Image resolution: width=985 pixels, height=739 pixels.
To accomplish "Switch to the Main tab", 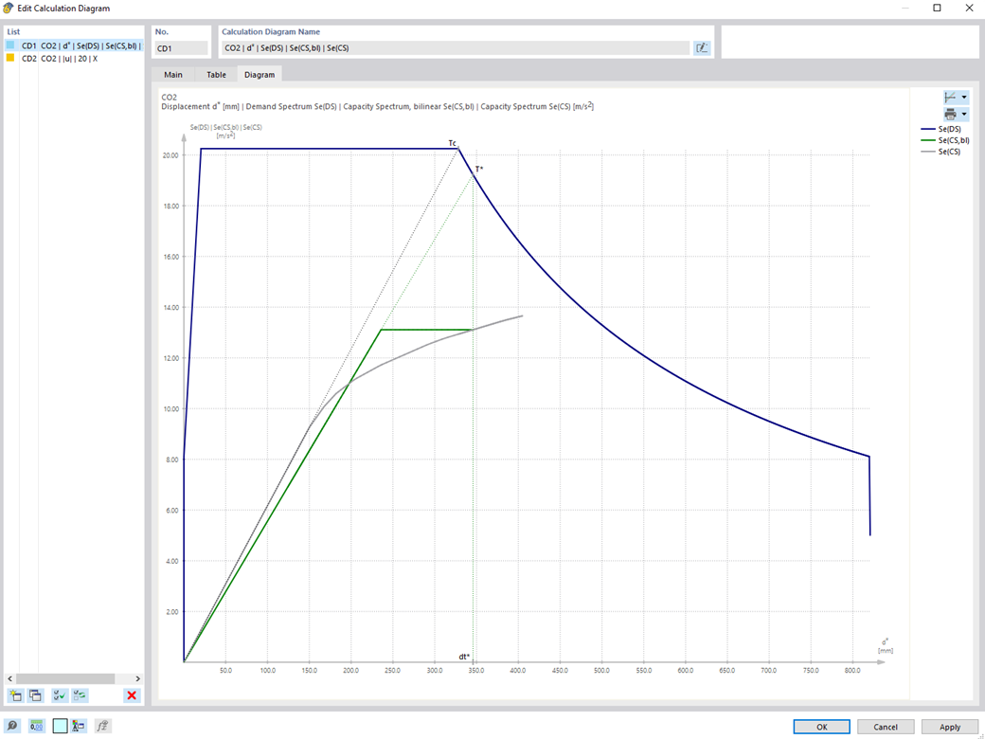I will coord(173,74).
